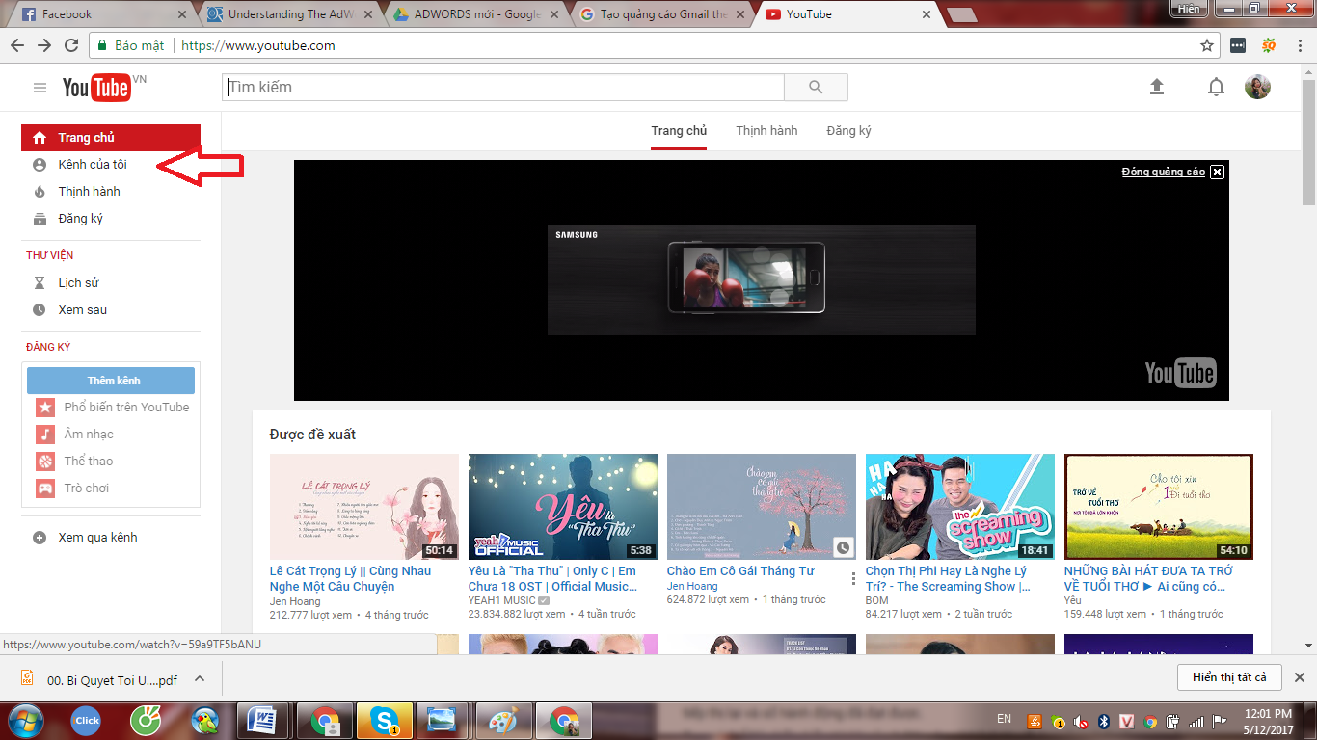The height and width of the screenshot is (740, 1317).
Task: Open the notifications bell icon
Action: tap(1213, 87)
